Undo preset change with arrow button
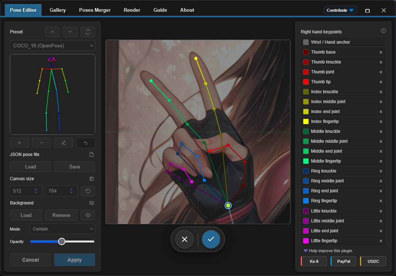This screenshot has width=396, height=276. point(86,143)
